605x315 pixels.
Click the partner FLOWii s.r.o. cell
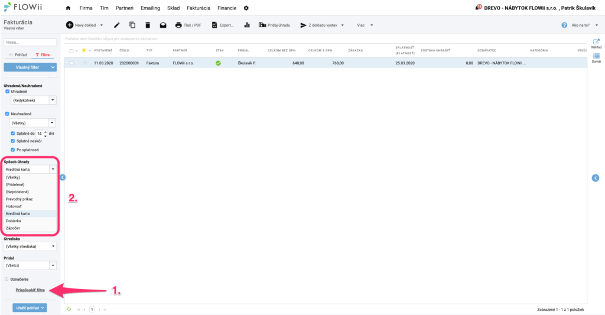point(183,63)
